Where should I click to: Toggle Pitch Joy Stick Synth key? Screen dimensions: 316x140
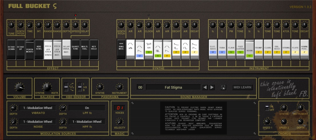point(48,49)
